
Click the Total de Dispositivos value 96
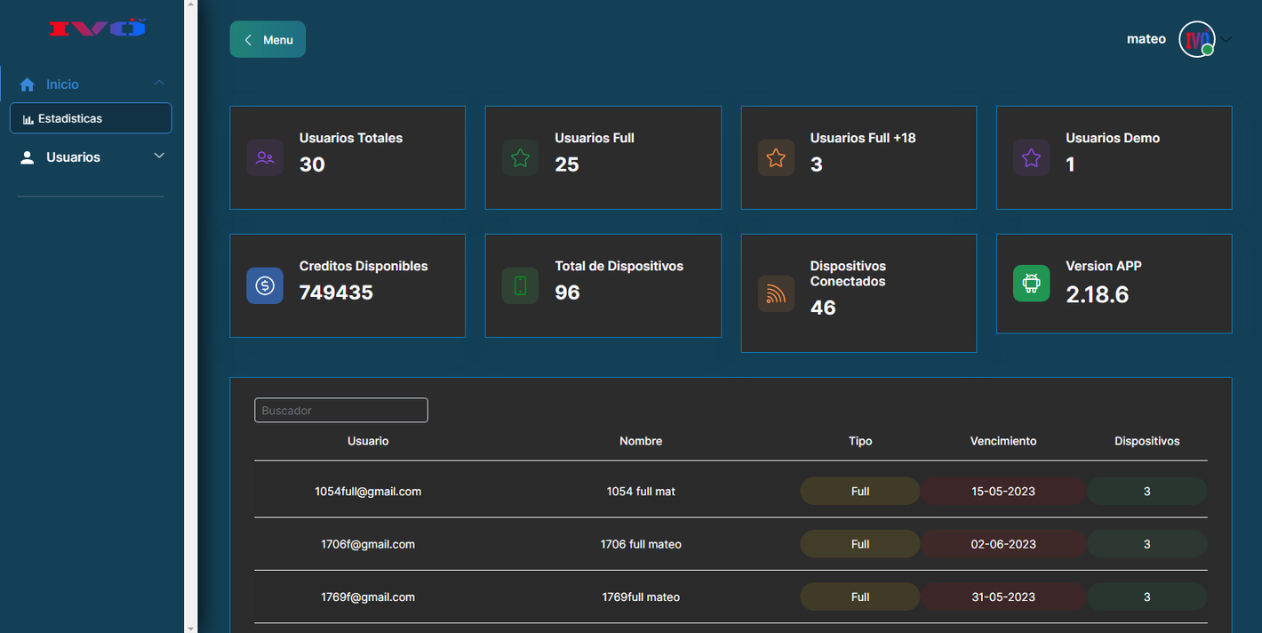(567, 292)
